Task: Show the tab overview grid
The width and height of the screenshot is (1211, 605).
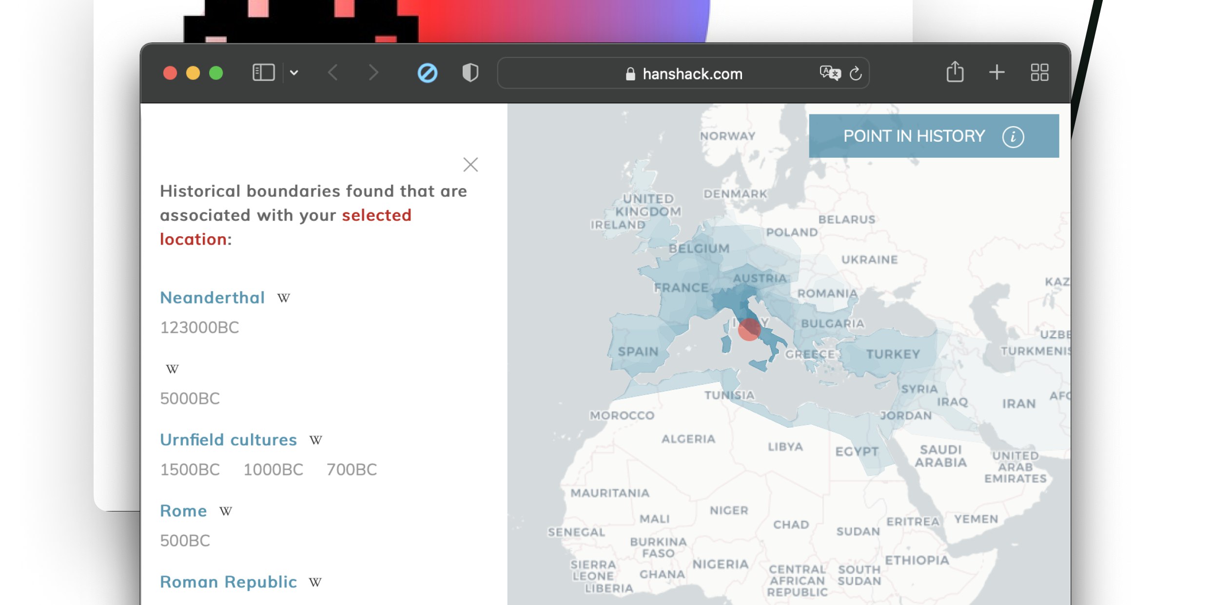Action: 1039,73
